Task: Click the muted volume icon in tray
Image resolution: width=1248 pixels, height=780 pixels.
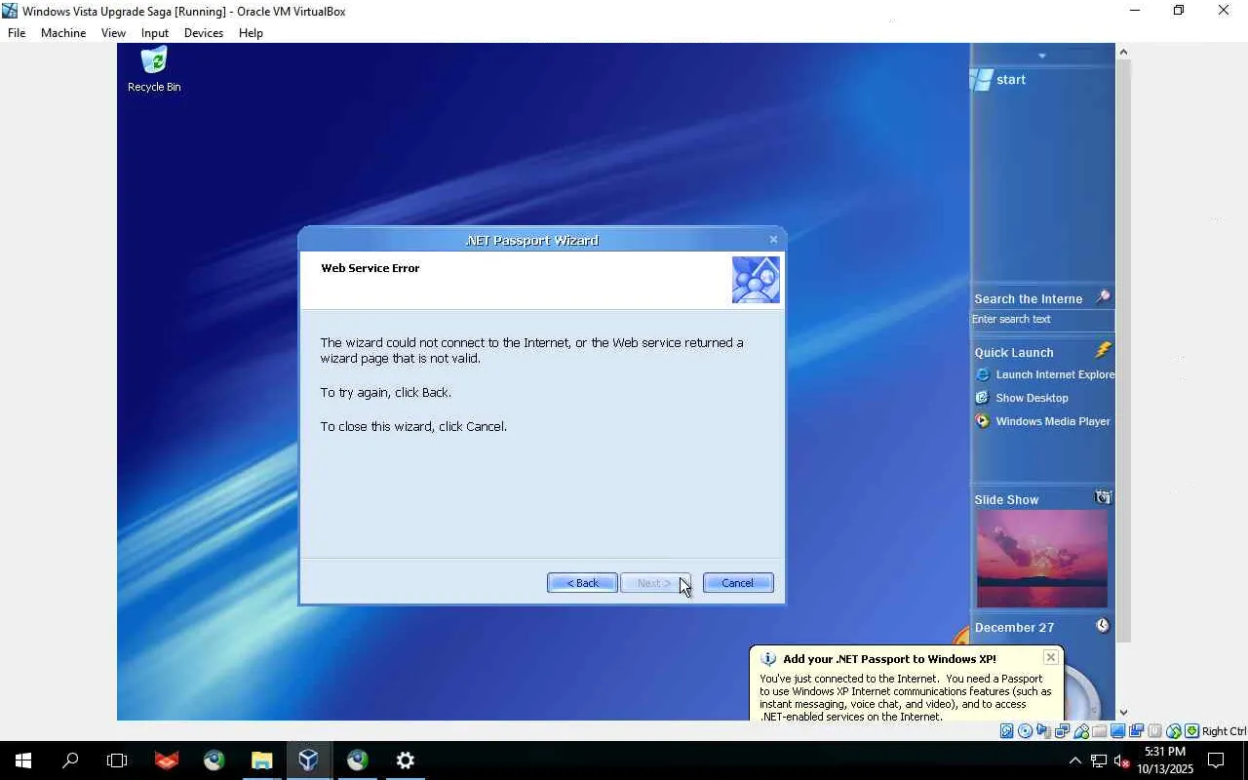Action: coord(1121,760)
